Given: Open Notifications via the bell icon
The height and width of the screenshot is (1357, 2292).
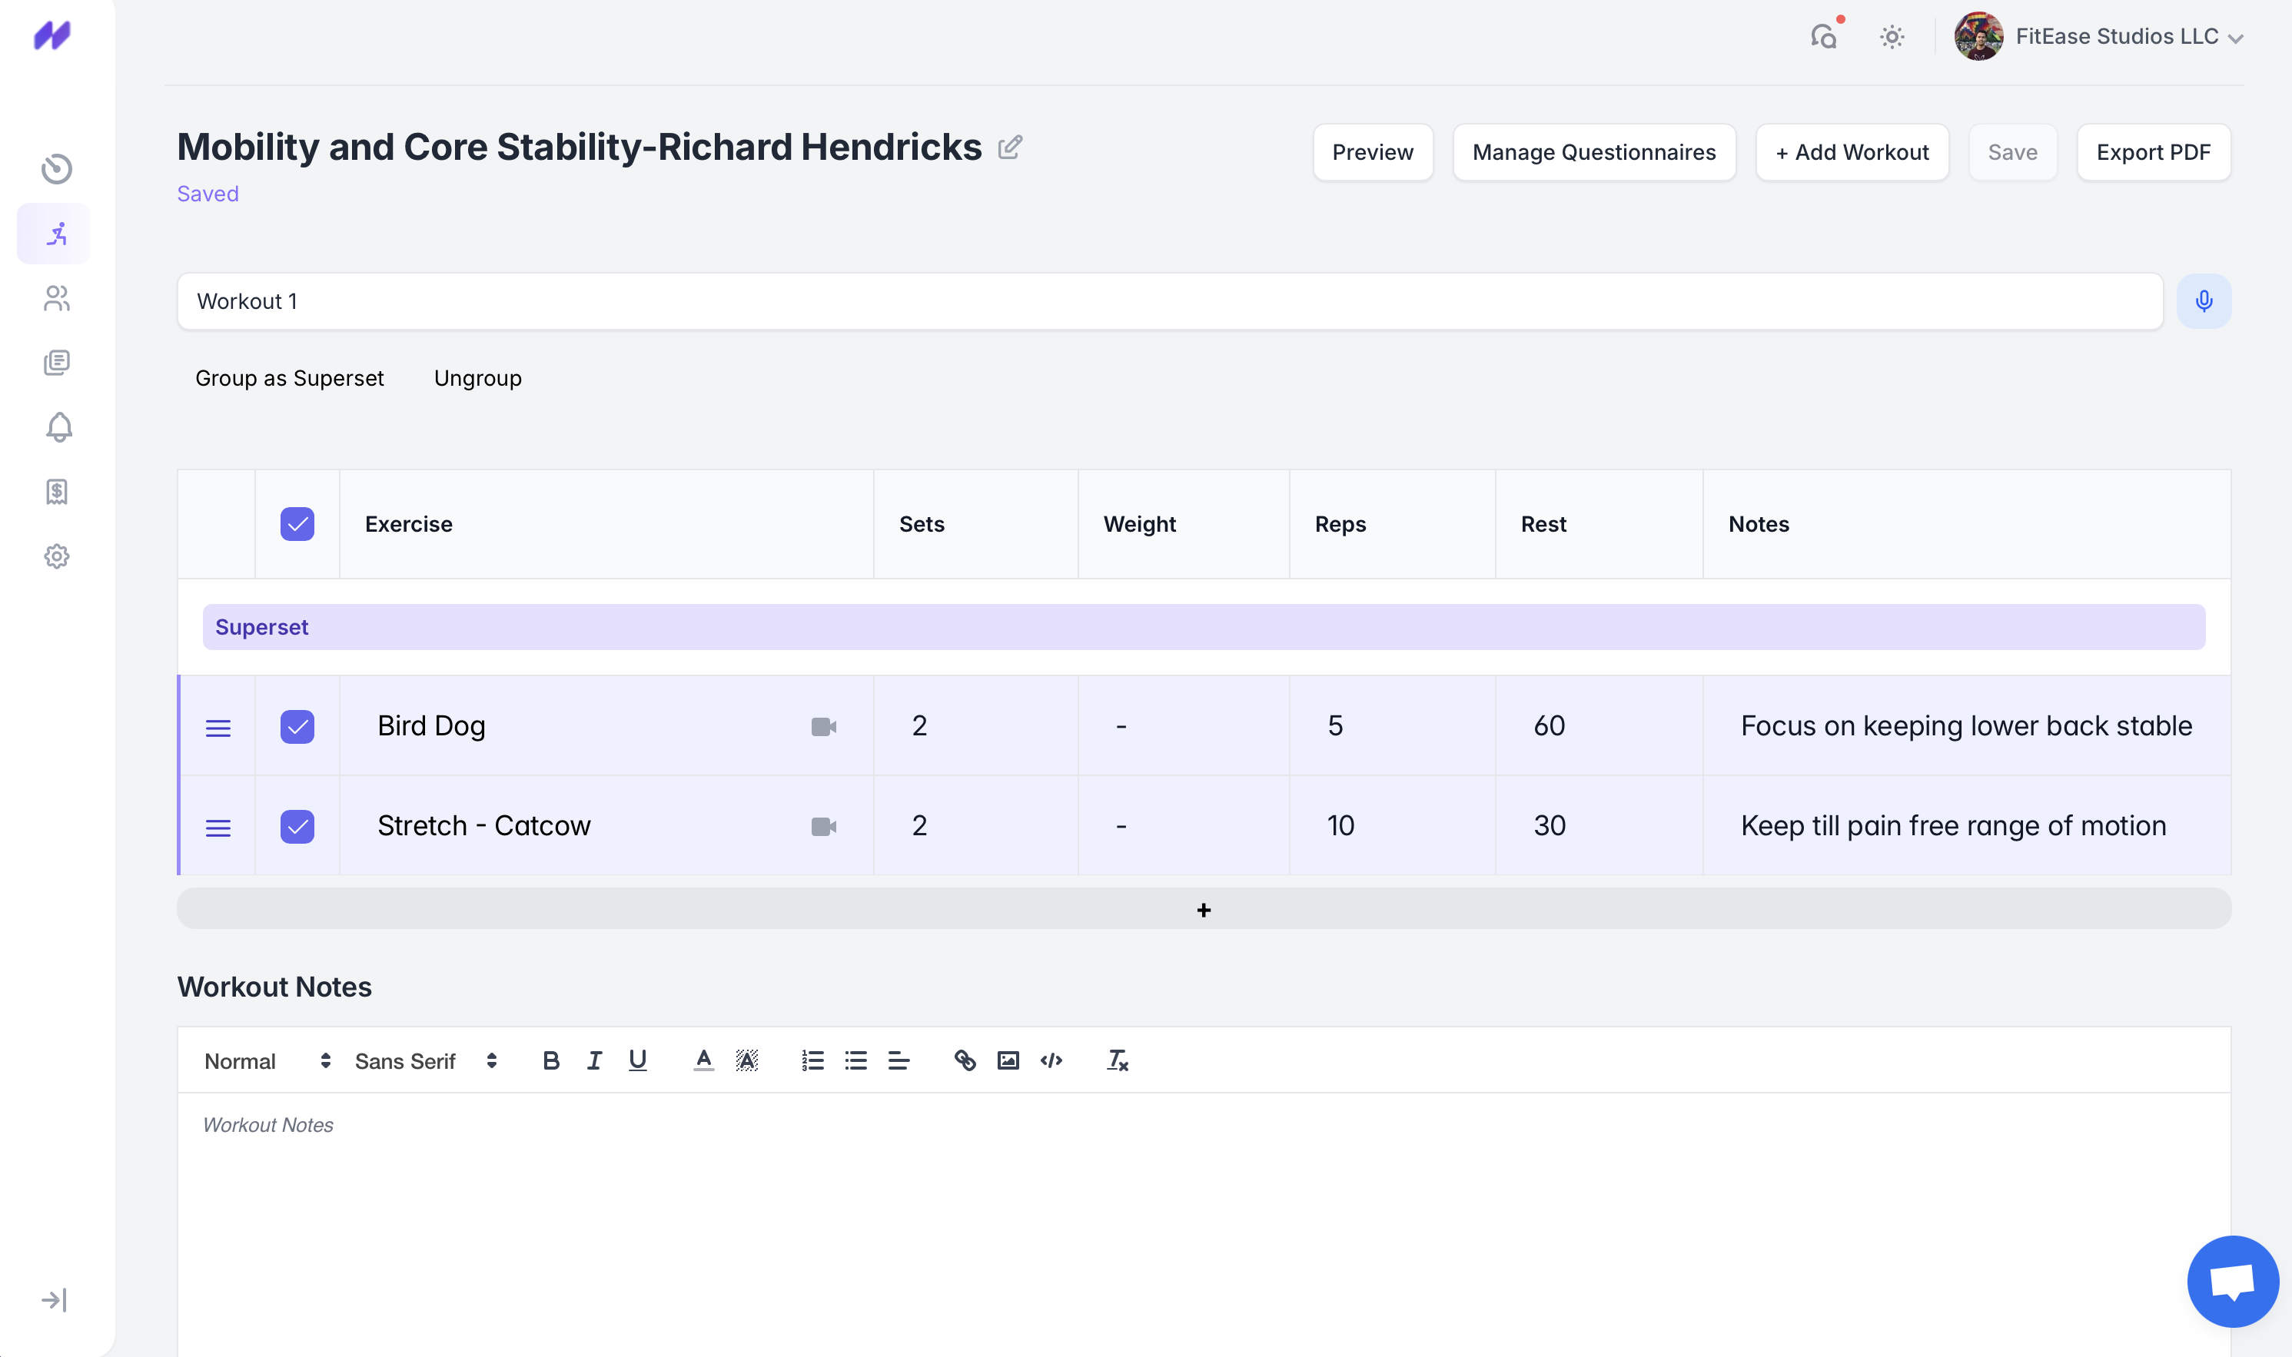Looking at the screenshot, I should pyautogui.click(x=57, y=427).
